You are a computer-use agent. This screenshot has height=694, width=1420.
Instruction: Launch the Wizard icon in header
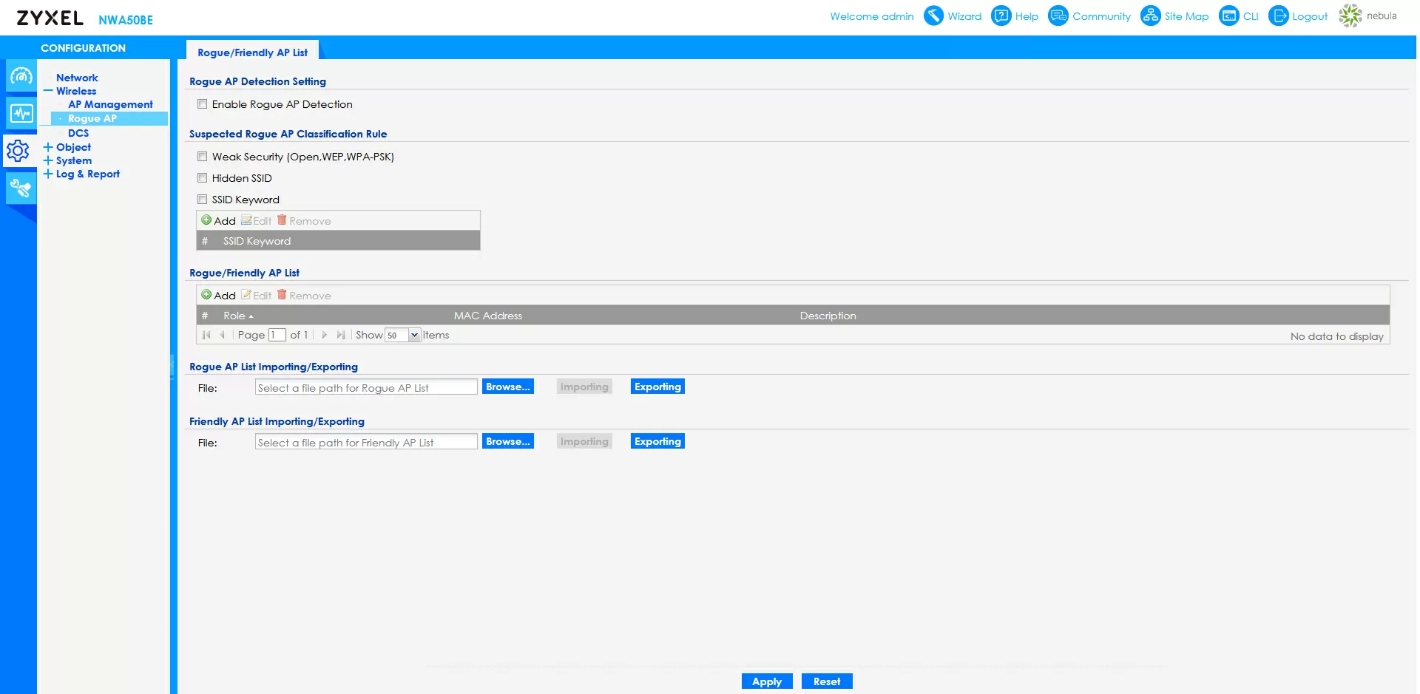934,16
